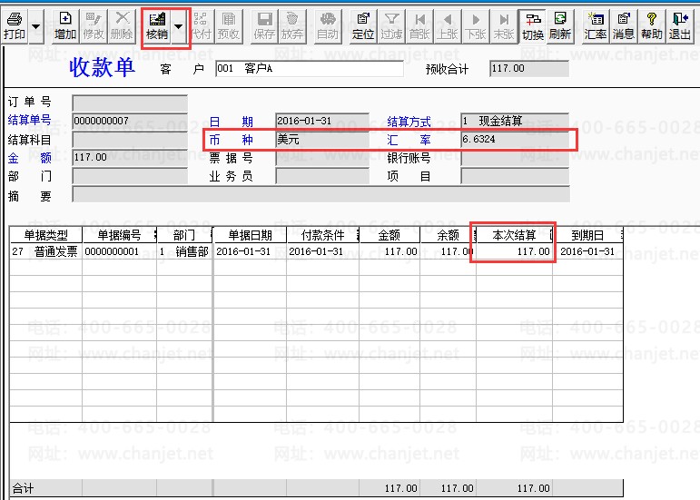Click the 单据类型 column header
Viewport: 700px width, 500px height.
pos(46,235)
